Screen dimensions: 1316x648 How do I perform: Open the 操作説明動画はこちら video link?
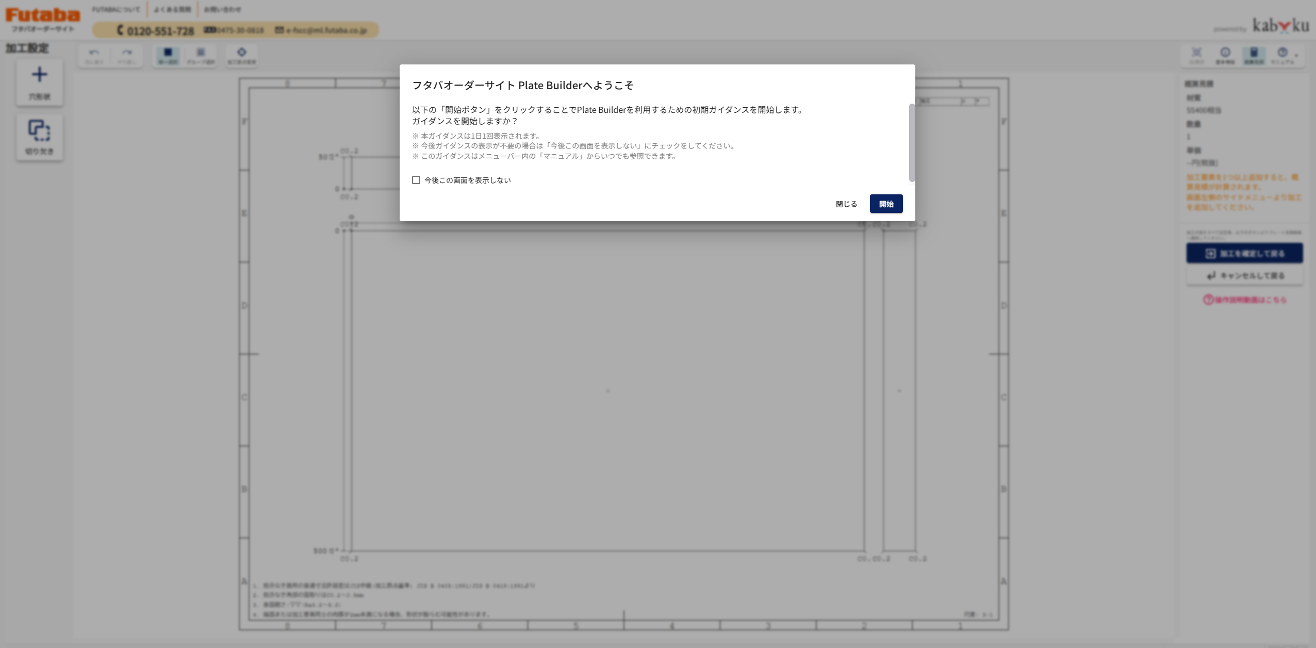(x=1244, y=300)
